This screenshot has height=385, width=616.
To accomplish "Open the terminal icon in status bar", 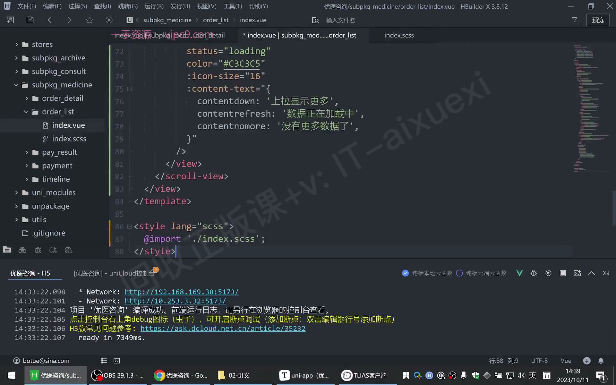I will click(117, 361).
